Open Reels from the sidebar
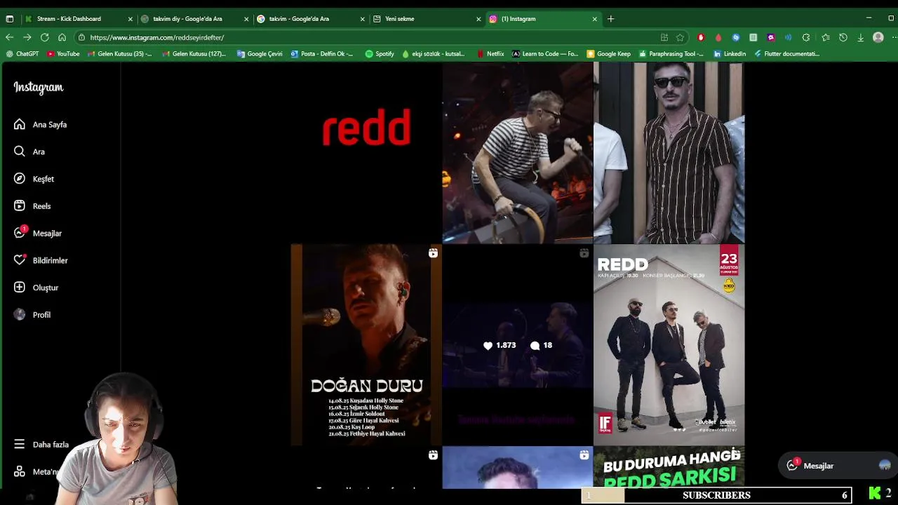 tap(32, 206)
